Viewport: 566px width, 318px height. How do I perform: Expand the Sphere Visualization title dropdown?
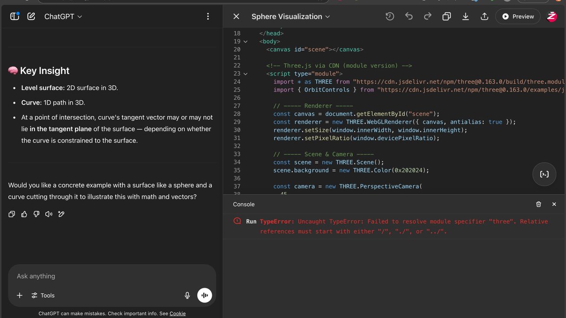(291, 16)
